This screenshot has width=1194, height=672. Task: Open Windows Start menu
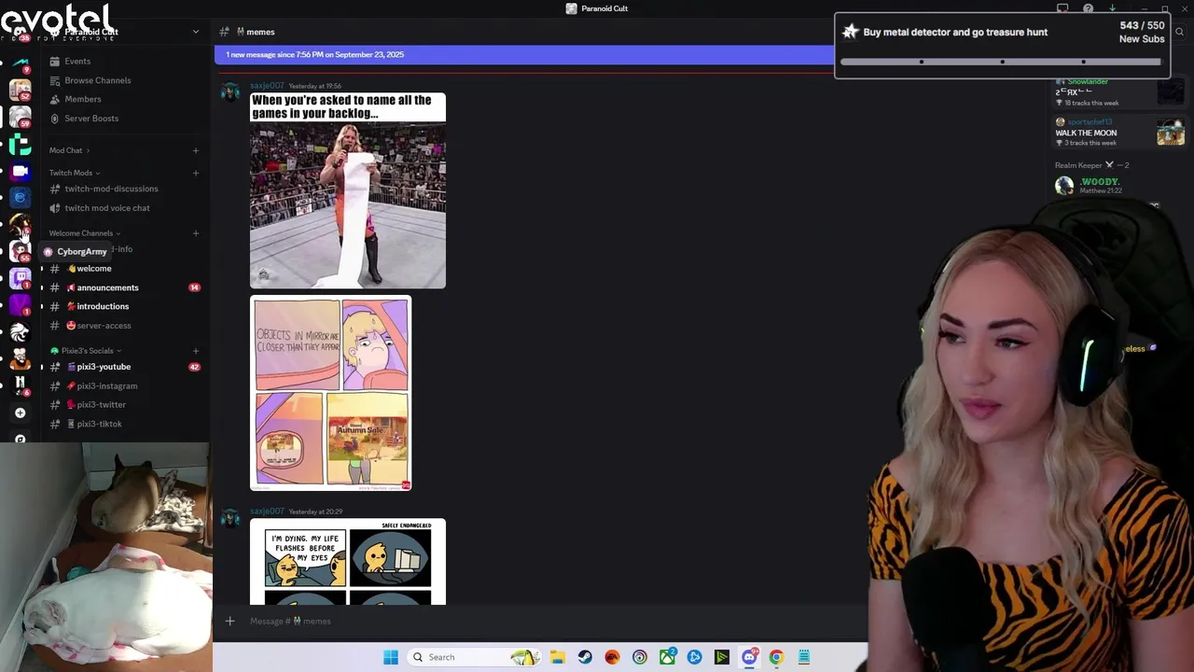pyautogui.click(x=391, y=657)
